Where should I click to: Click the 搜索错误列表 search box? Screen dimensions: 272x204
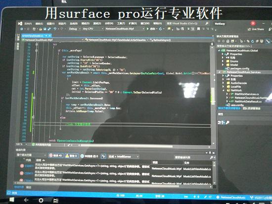[x=195, y=157]
